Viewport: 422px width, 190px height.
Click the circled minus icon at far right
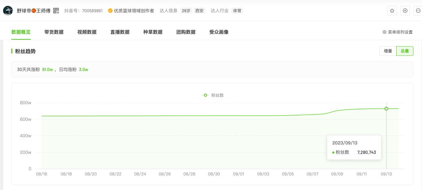tap(418, 11)
